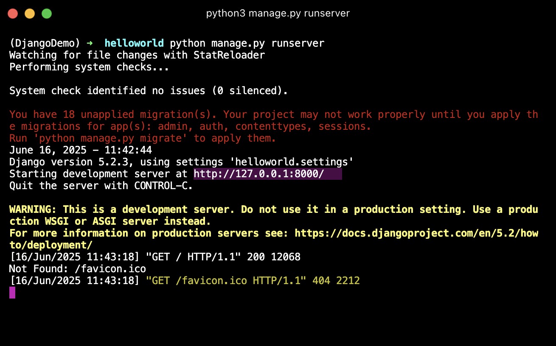The width and height of the screenshot is (556, 346).
Task: Click the cyan 'helloworld' directory name
Action: (x=134, y=43)
